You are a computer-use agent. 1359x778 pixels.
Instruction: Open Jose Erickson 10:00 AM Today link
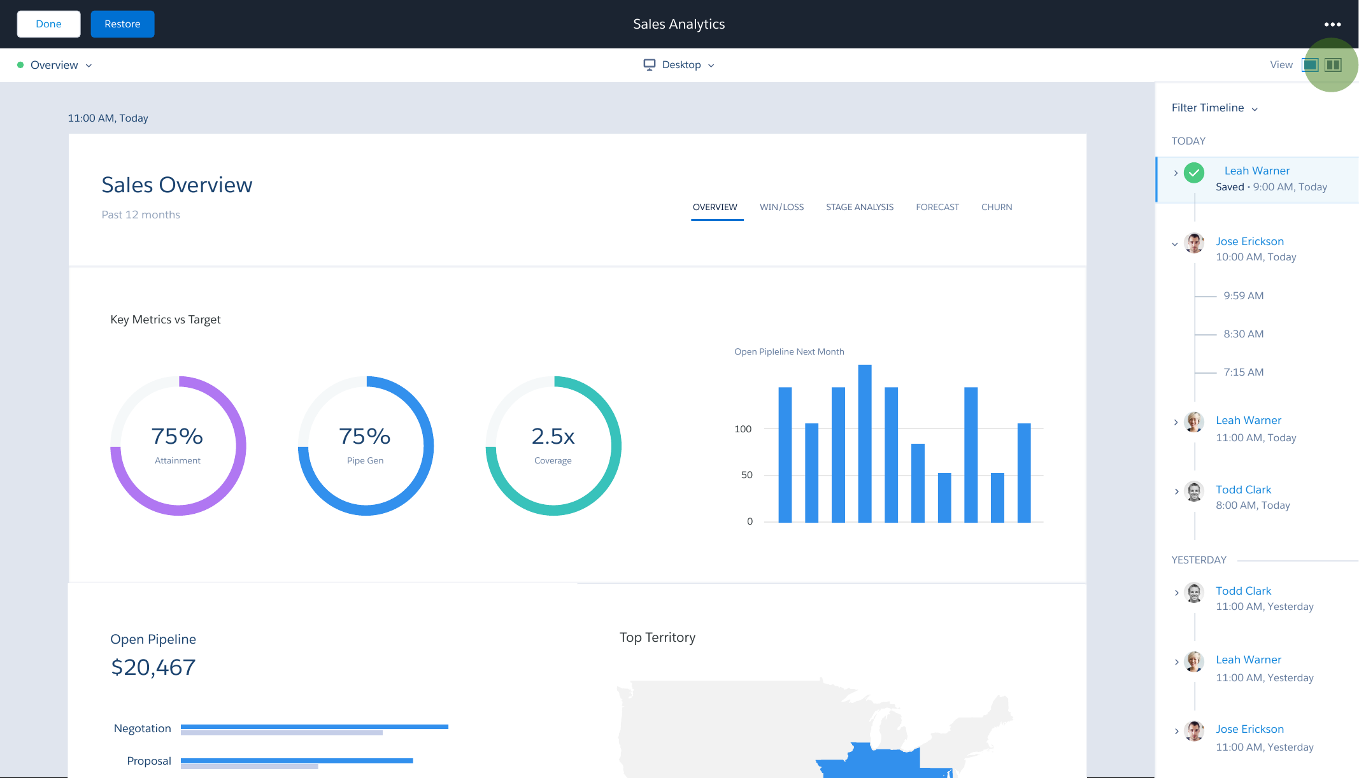pos(1249,241)
